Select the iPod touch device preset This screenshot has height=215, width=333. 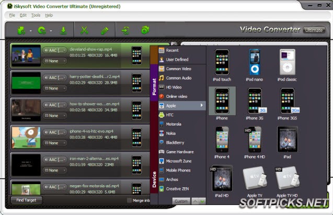(222, 65)
